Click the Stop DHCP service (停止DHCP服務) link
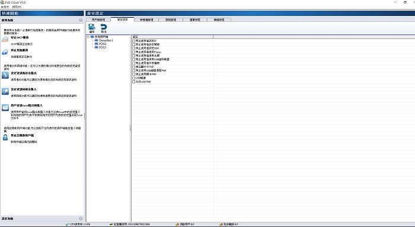 click(20, 38)
